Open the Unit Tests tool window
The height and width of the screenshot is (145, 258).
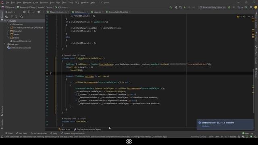[21, 133]
